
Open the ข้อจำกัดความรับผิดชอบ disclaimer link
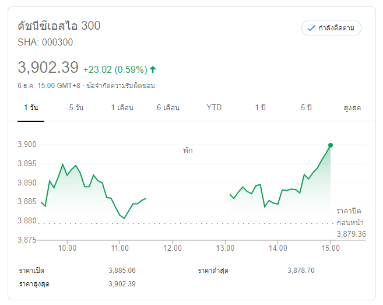pos(120,85)
